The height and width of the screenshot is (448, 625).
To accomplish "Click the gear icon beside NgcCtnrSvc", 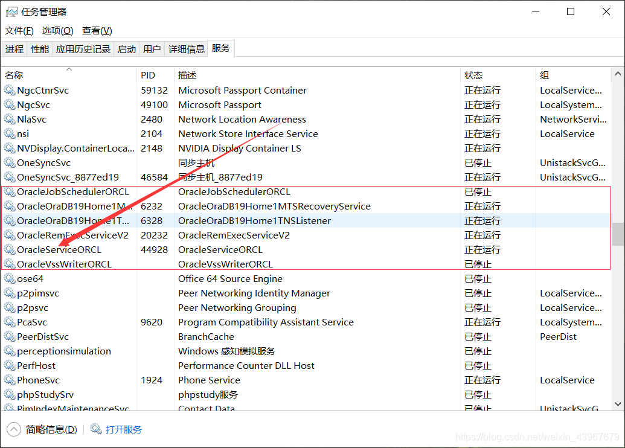I will [x=10, y=90].
